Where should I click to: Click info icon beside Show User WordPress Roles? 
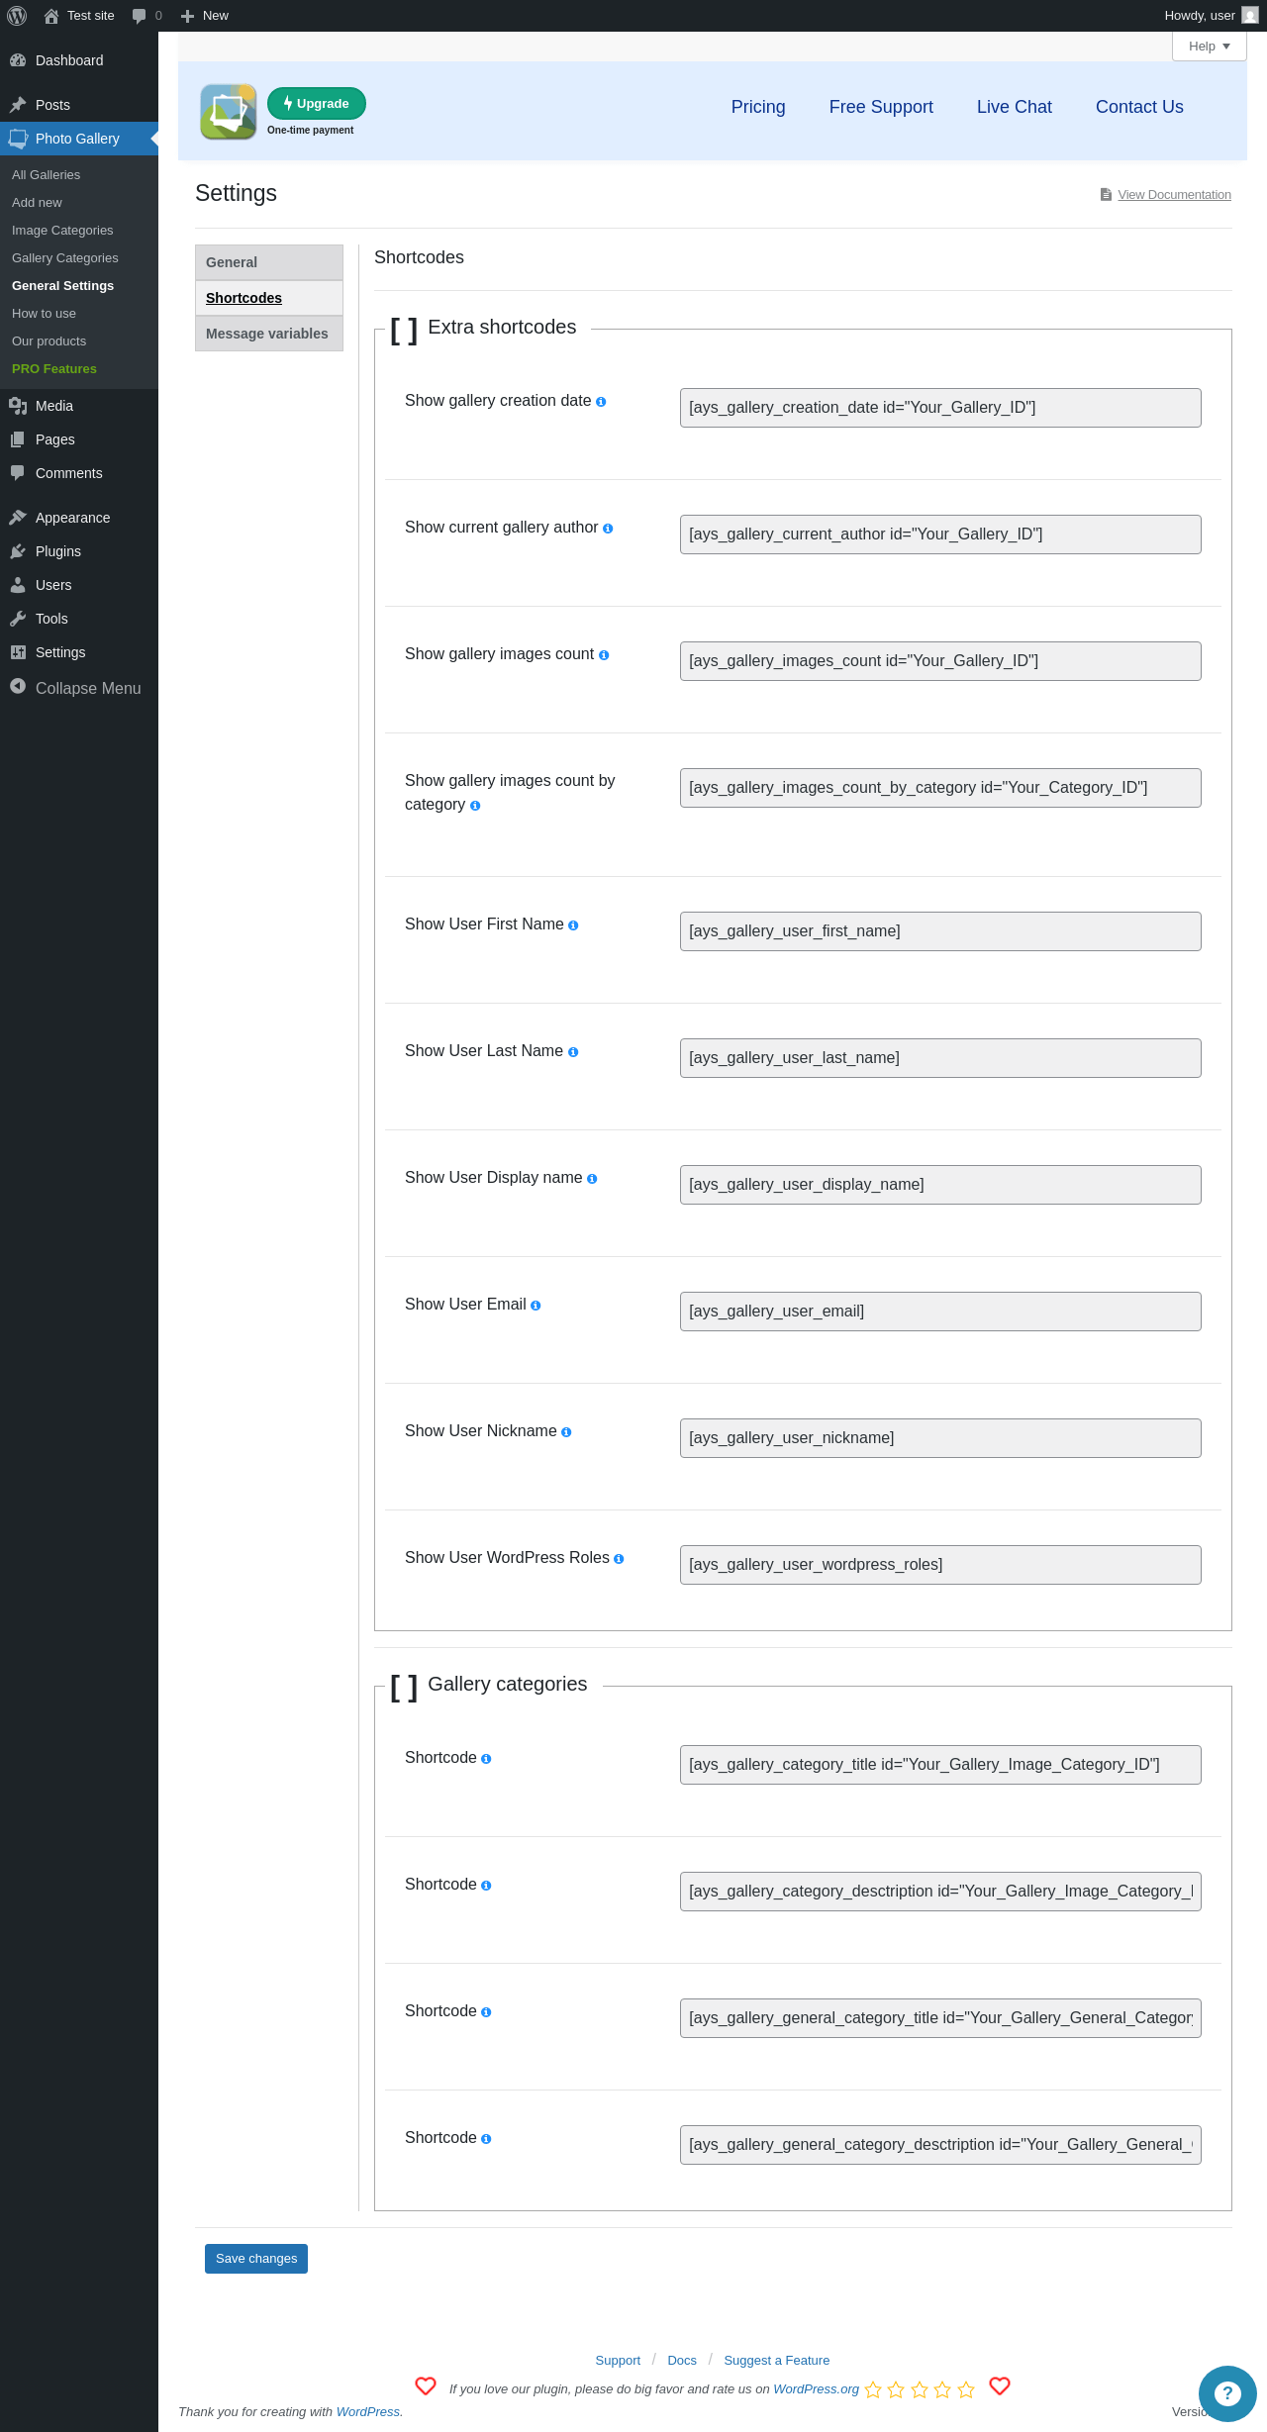(x=619, y=1559)
